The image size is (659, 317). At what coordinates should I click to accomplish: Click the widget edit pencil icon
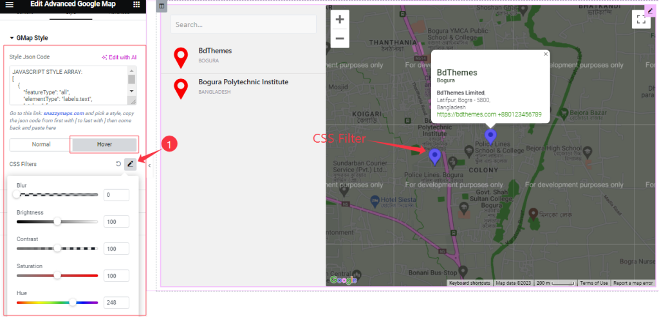650,12
